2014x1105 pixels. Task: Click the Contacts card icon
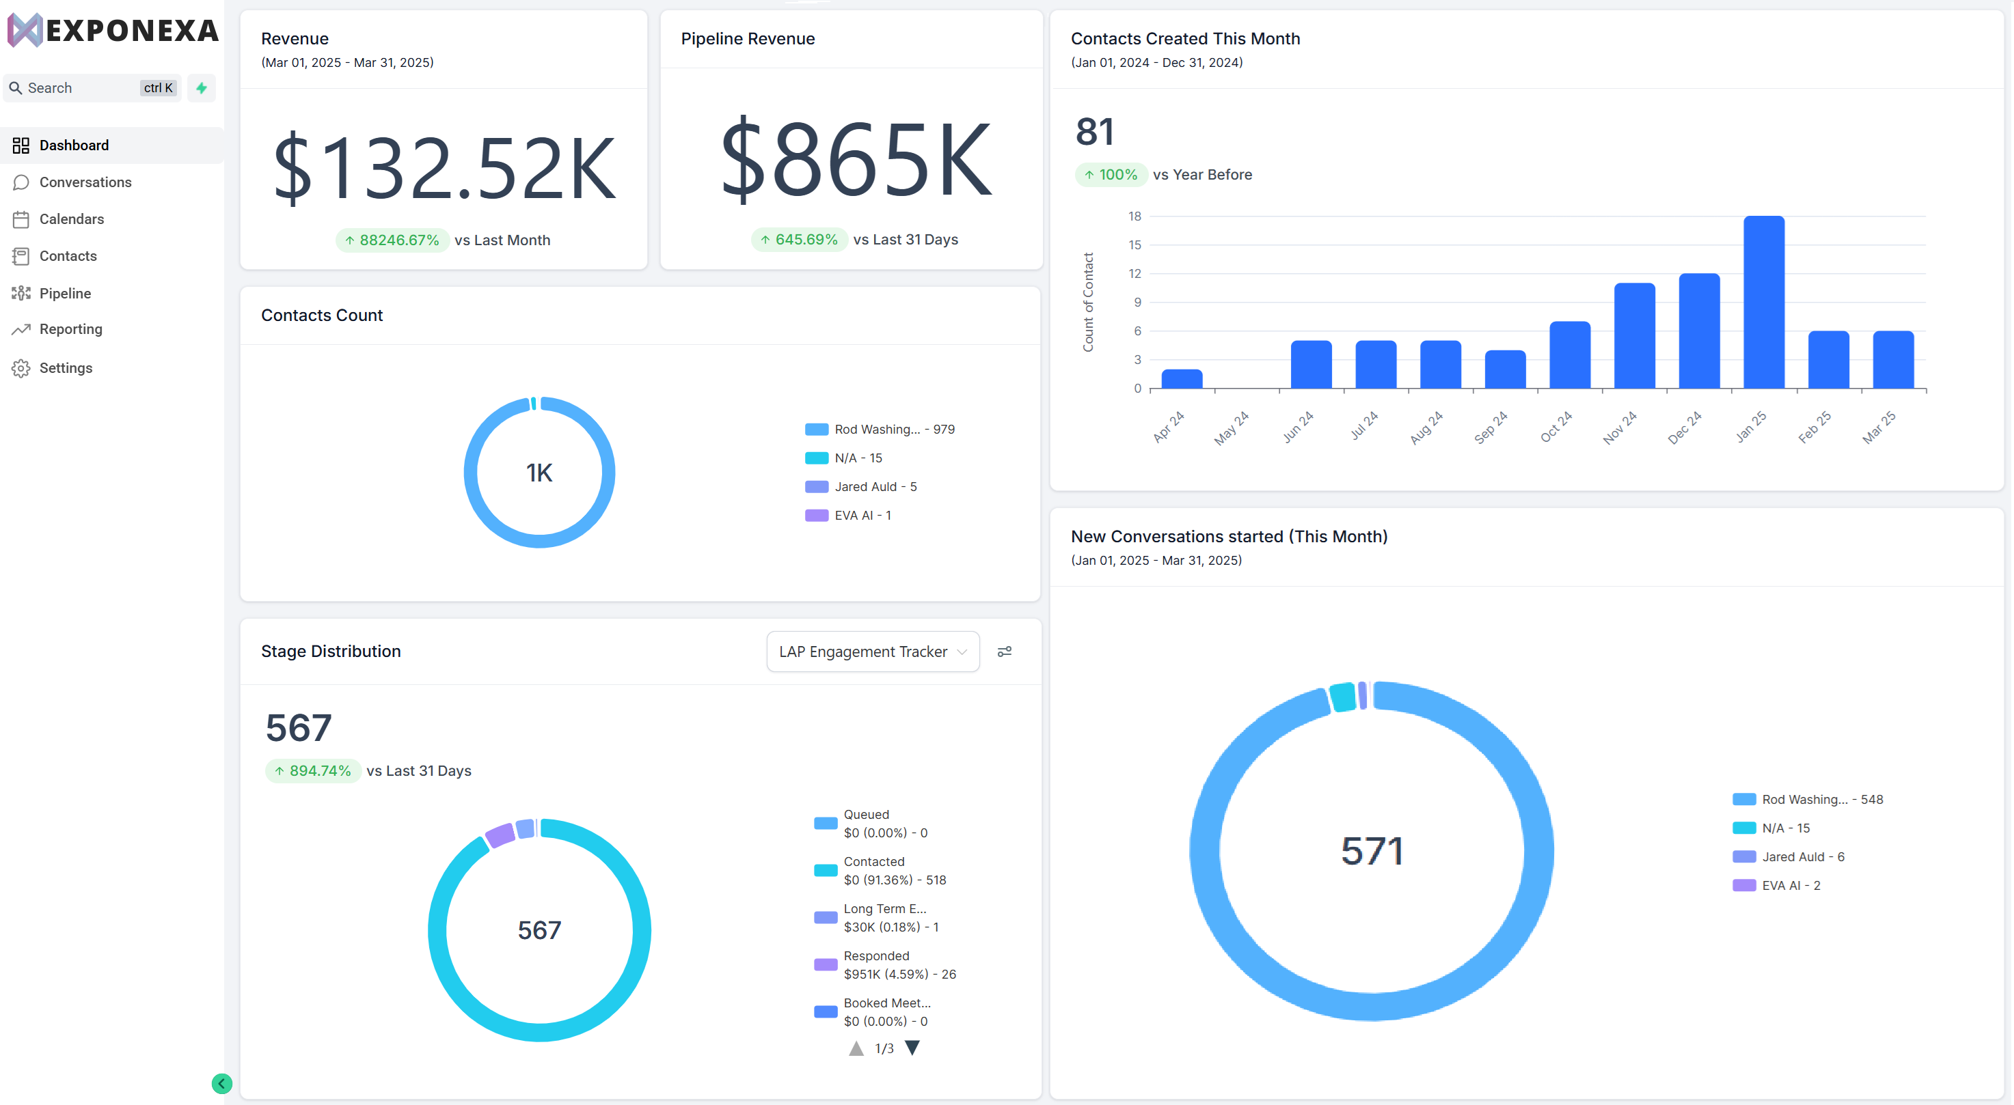point(21,256)
